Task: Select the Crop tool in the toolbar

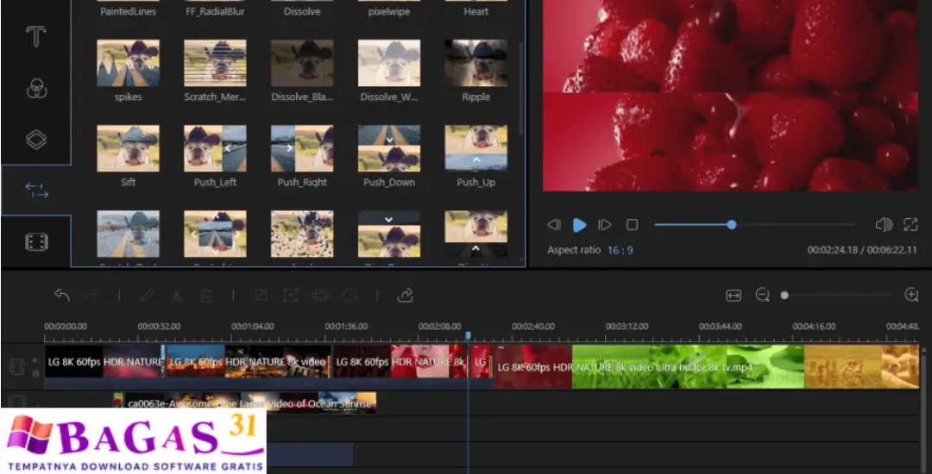Action: pyautogui.click(x=261, y=295)
